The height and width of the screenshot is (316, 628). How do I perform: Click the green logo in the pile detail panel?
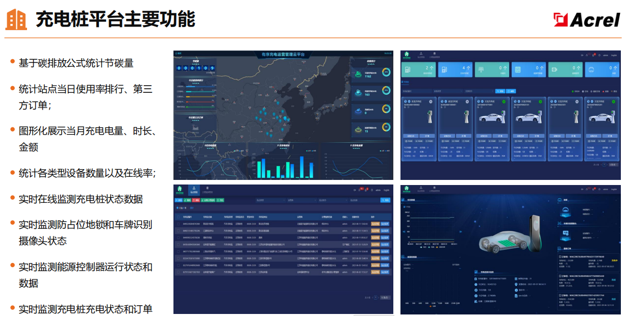(x=407, y=189)
